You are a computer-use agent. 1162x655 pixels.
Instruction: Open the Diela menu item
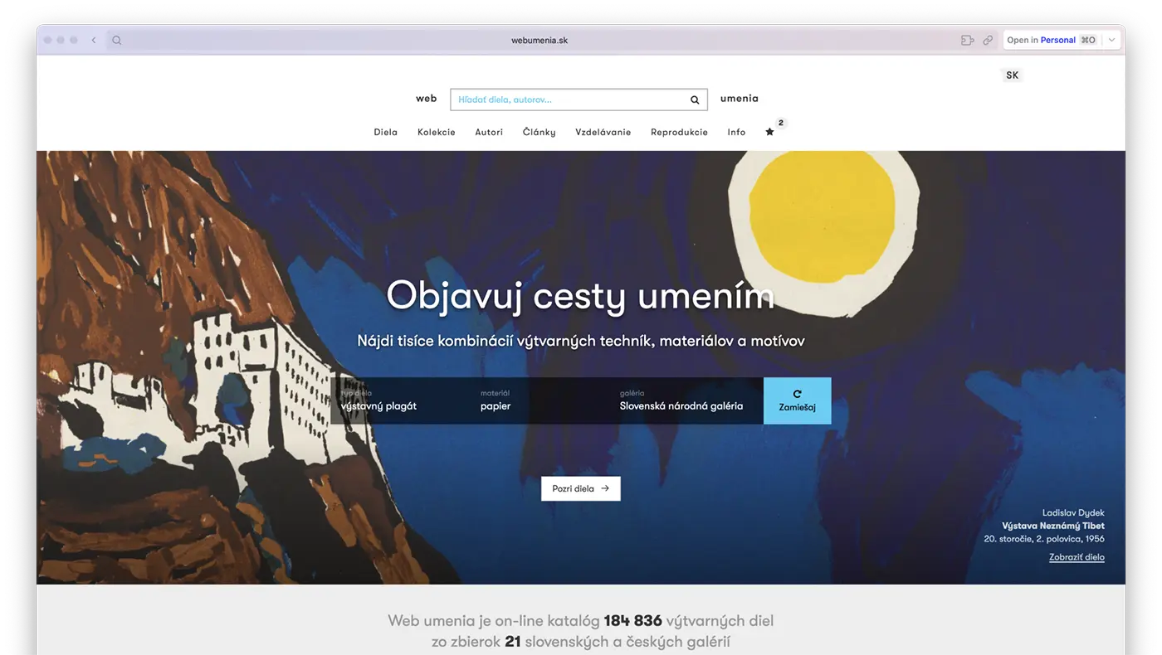tap(385, 132)
